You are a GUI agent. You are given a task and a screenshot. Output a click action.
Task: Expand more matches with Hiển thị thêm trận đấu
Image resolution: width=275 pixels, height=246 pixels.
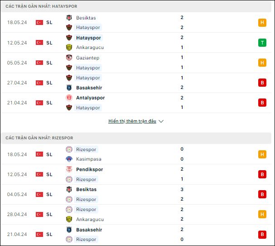[132, 121]
